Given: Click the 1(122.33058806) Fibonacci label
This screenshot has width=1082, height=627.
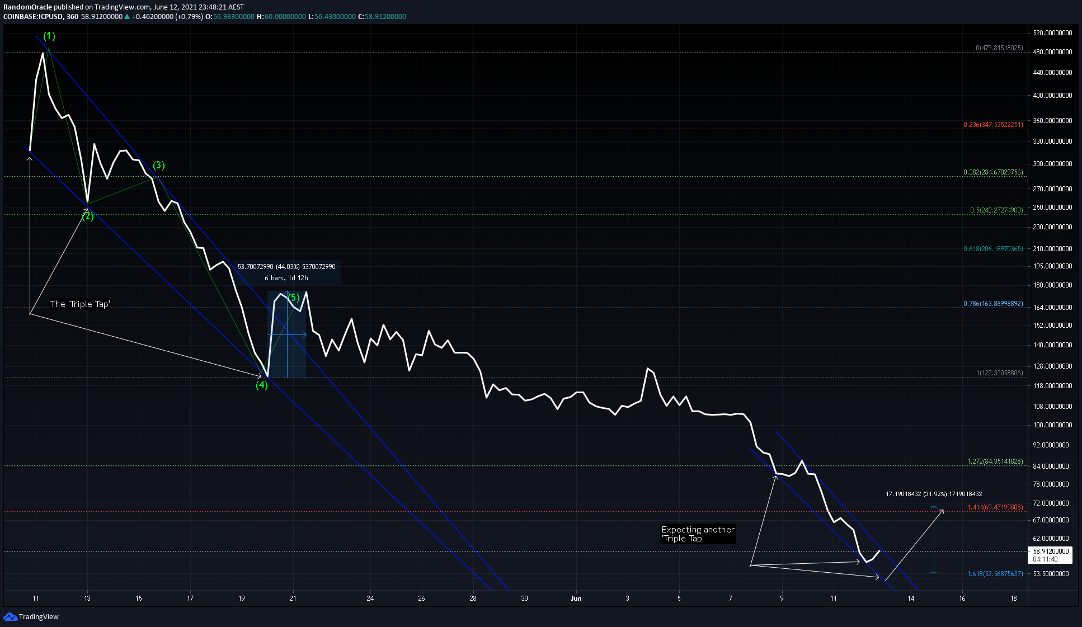Looking at the screenshot, I should tap(999, 373).
